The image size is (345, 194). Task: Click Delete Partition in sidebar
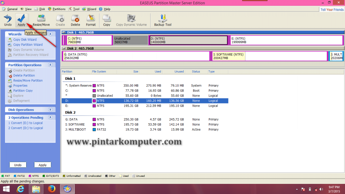[21, 75]
